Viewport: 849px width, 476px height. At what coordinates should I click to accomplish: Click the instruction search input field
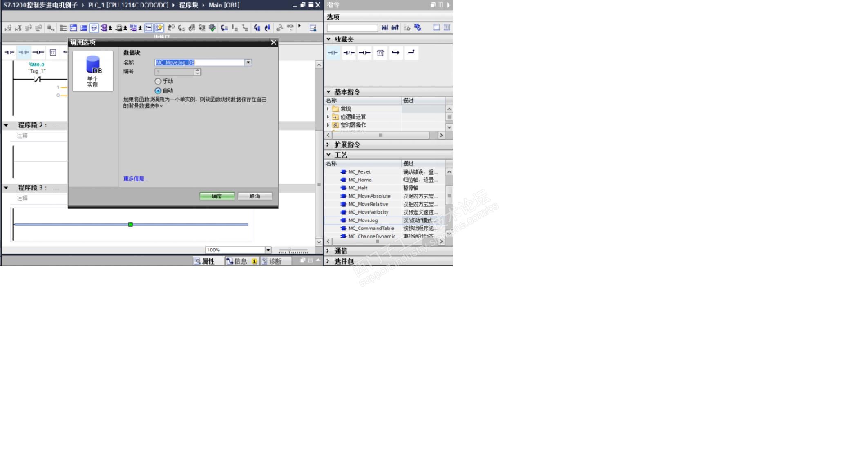click(352, 28)
